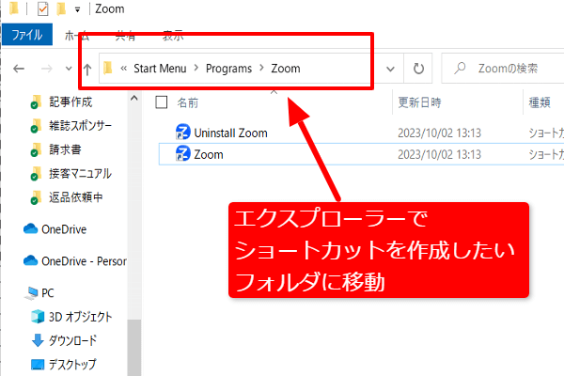Click Programs in the breadcrumb path

[223, 68]
